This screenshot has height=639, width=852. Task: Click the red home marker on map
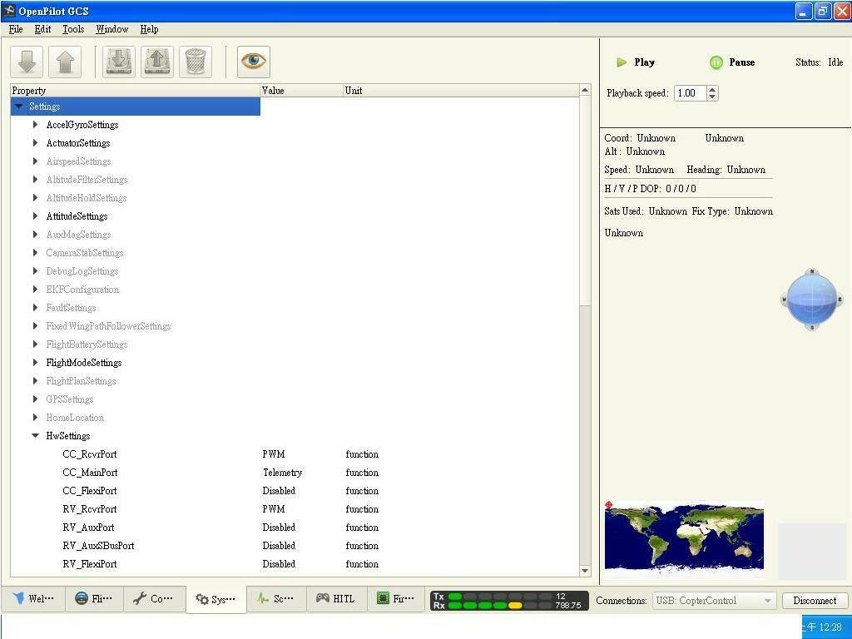click(x=608, y=505)
